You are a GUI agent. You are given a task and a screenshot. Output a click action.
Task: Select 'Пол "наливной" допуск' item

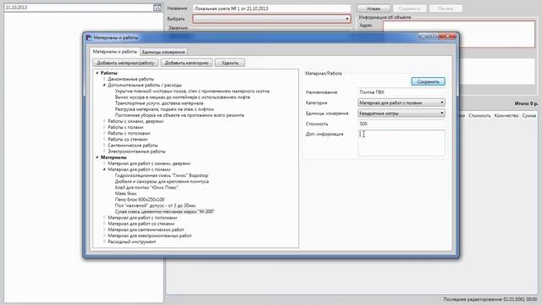point(156,206)
